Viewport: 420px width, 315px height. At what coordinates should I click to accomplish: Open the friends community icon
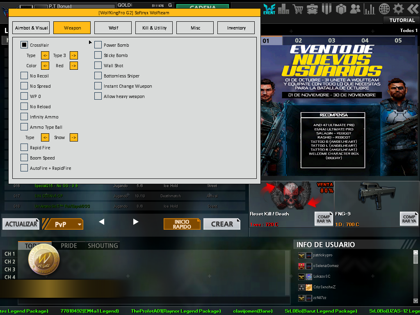[x=355, y=9]
